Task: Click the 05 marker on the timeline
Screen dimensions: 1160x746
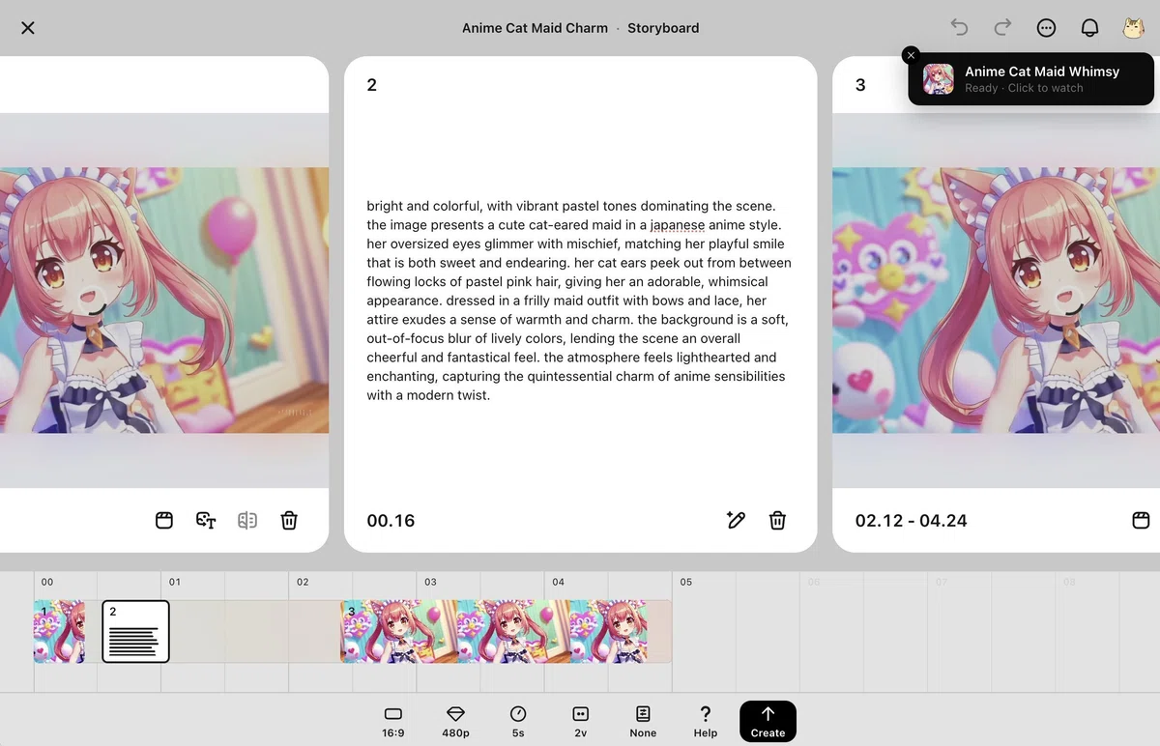Action: (686, 583)
